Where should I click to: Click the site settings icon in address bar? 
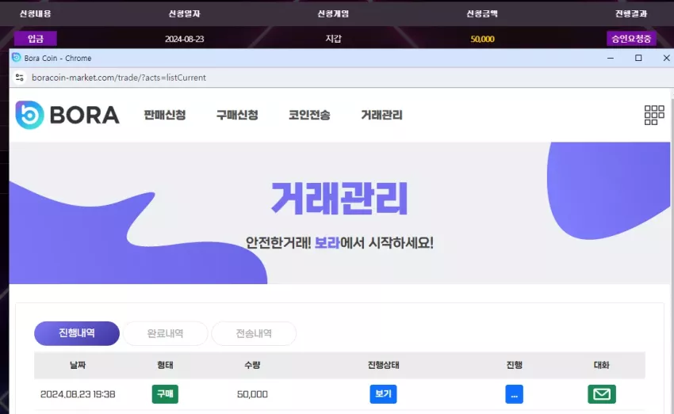click(19, 78)
